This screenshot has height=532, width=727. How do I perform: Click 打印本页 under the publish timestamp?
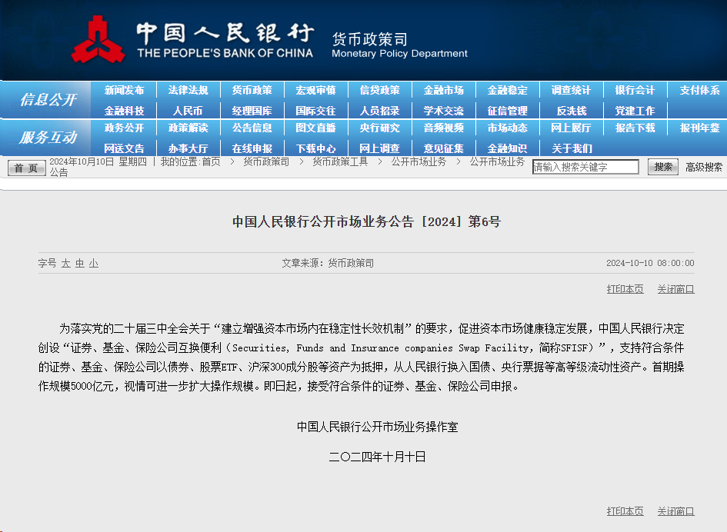625,289
